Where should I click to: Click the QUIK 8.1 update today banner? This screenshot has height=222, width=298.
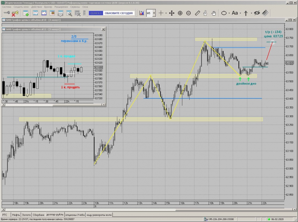coord(112,13)
